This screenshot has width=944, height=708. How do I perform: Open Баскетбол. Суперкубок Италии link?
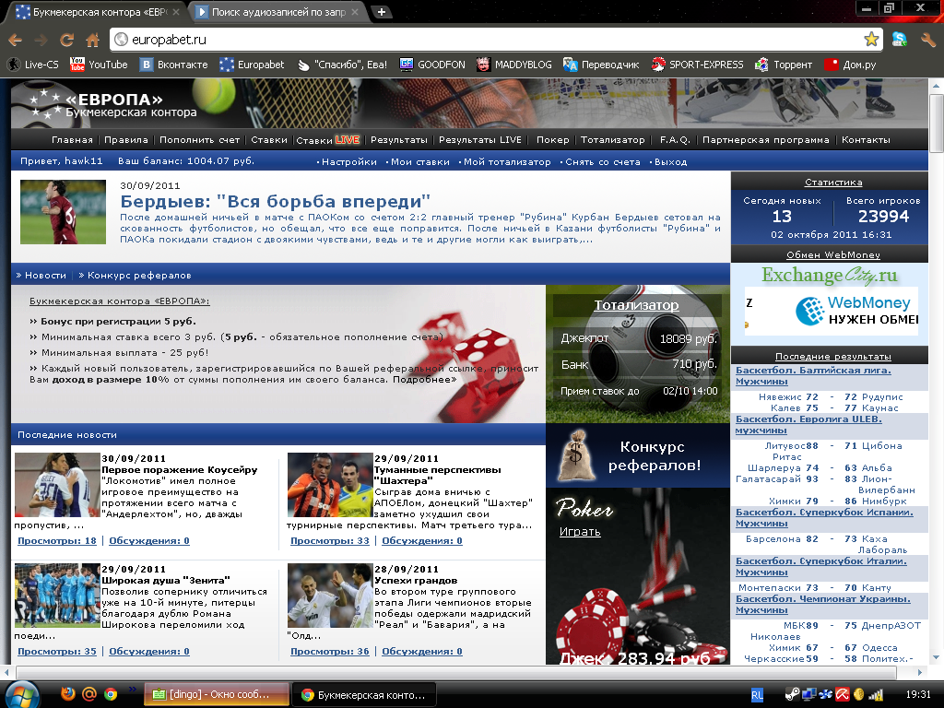point(821,567)
